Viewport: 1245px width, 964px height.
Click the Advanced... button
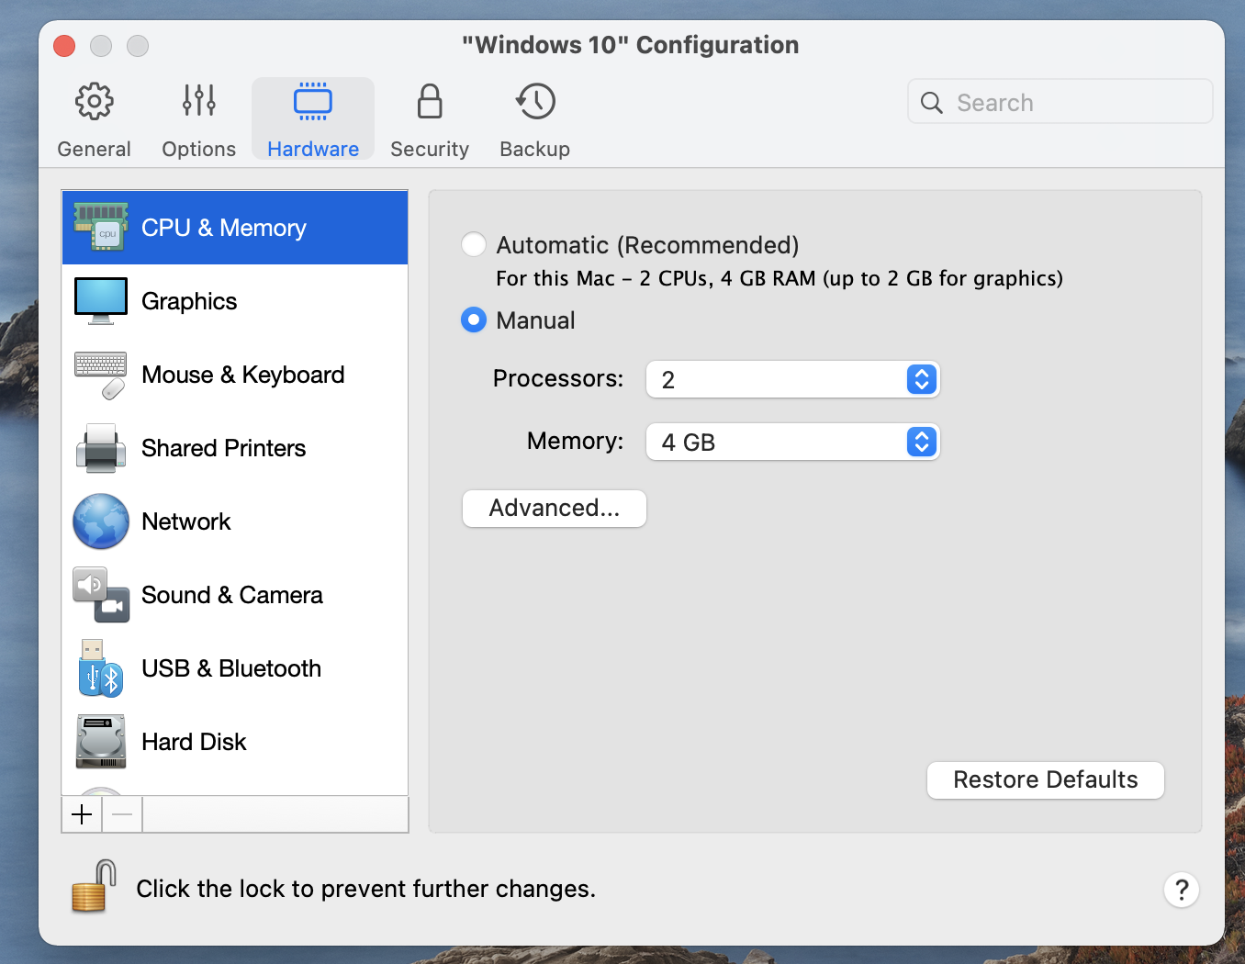coord(555,509)
